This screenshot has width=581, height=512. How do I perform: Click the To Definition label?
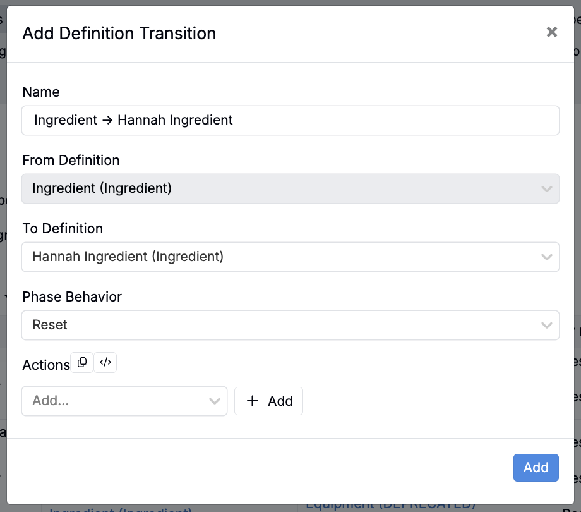(x=63, y=229)
